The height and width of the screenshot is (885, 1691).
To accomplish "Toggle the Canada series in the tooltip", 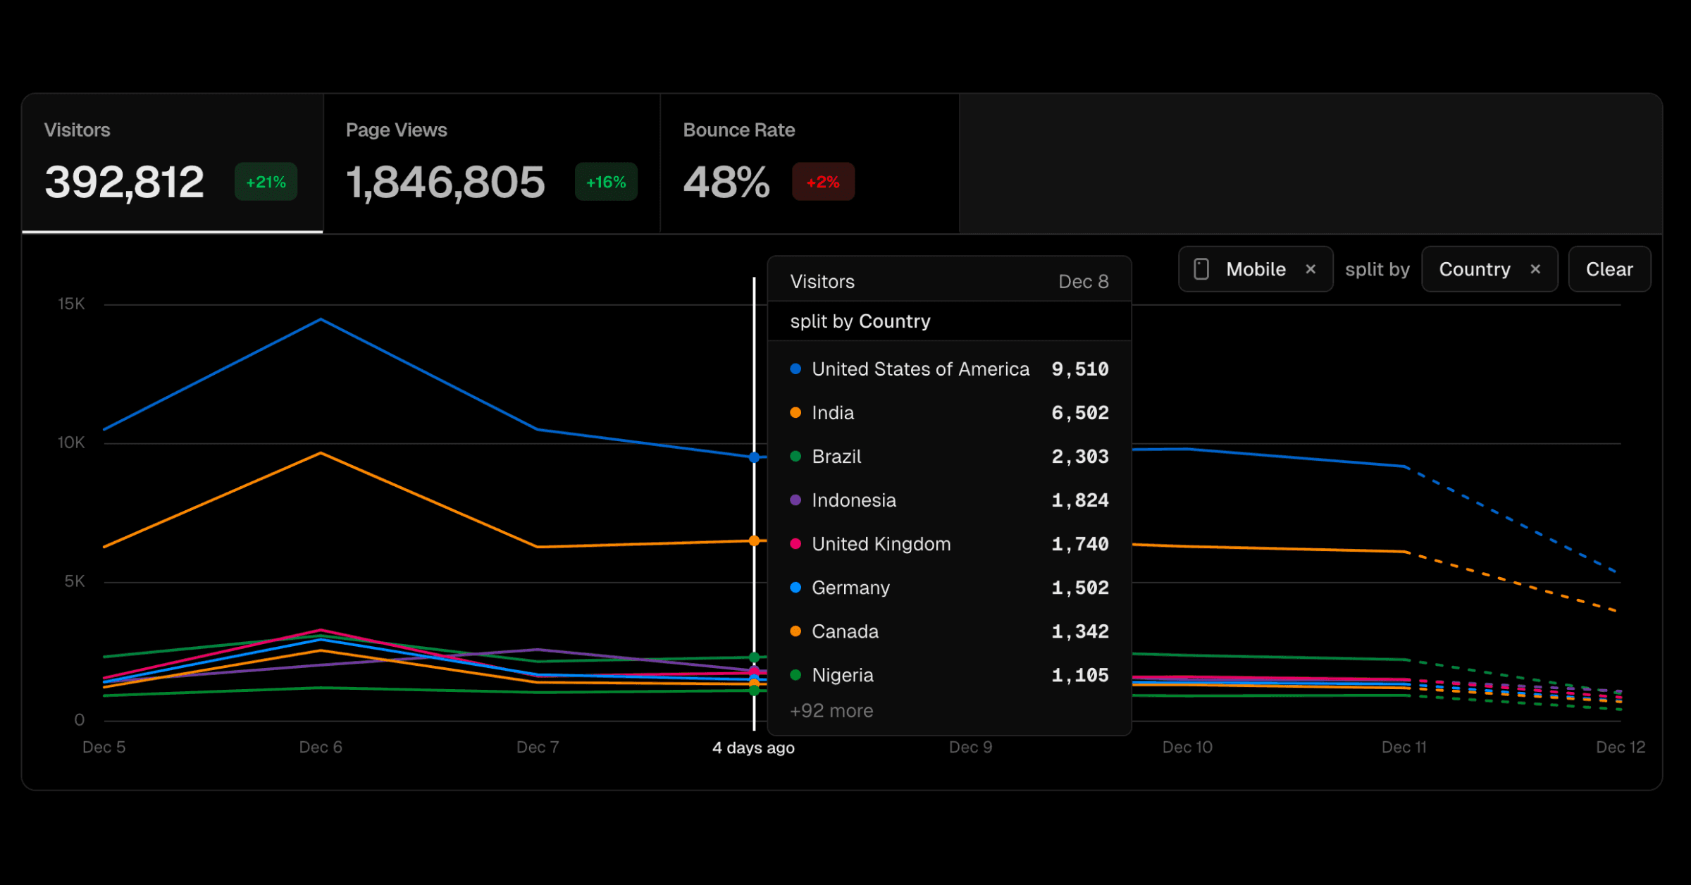I will coord(845,631).
